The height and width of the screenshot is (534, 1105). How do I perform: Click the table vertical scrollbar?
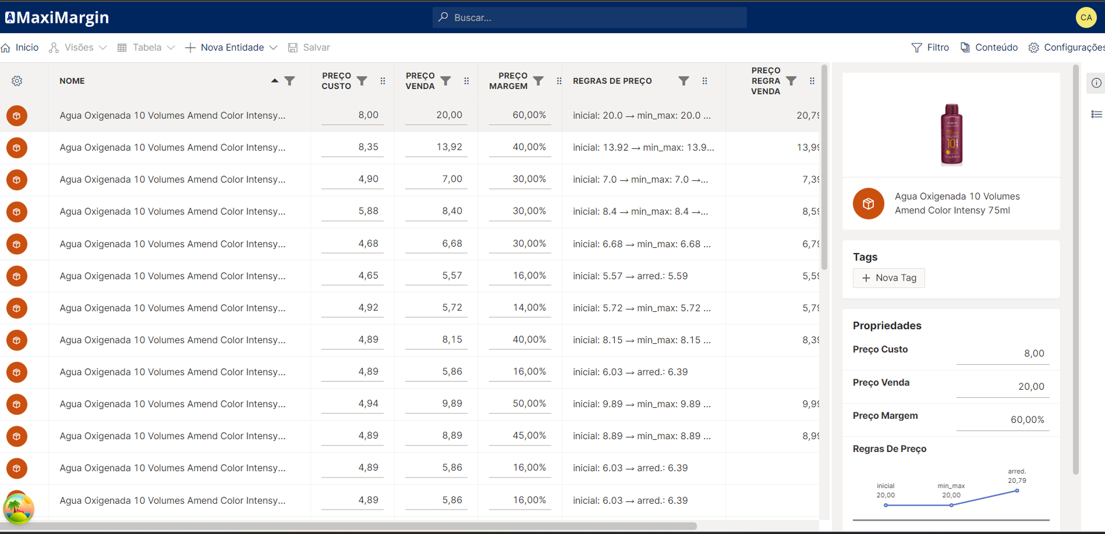pyautogui.click(x=824, y=167)
